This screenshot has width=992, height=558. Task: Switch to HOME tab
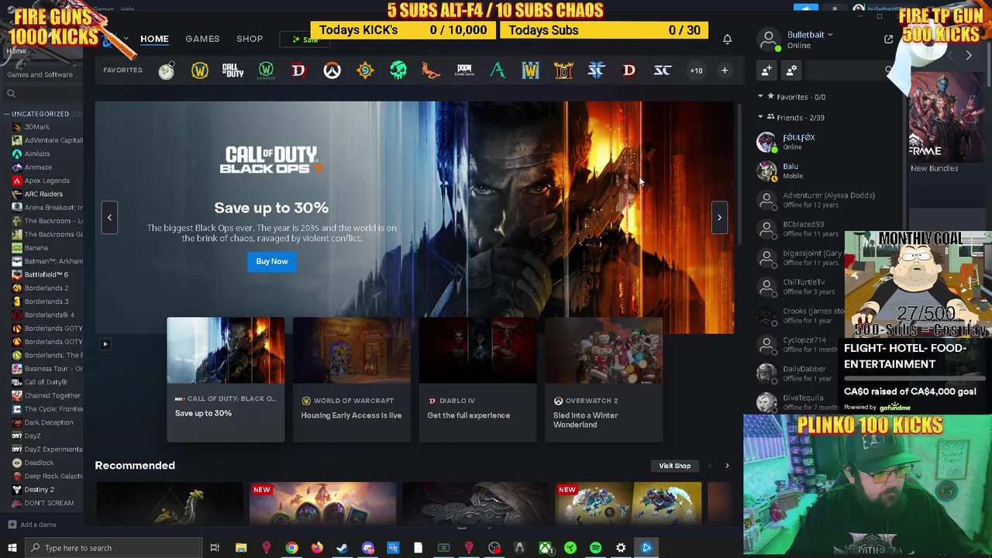coord(154,39)
